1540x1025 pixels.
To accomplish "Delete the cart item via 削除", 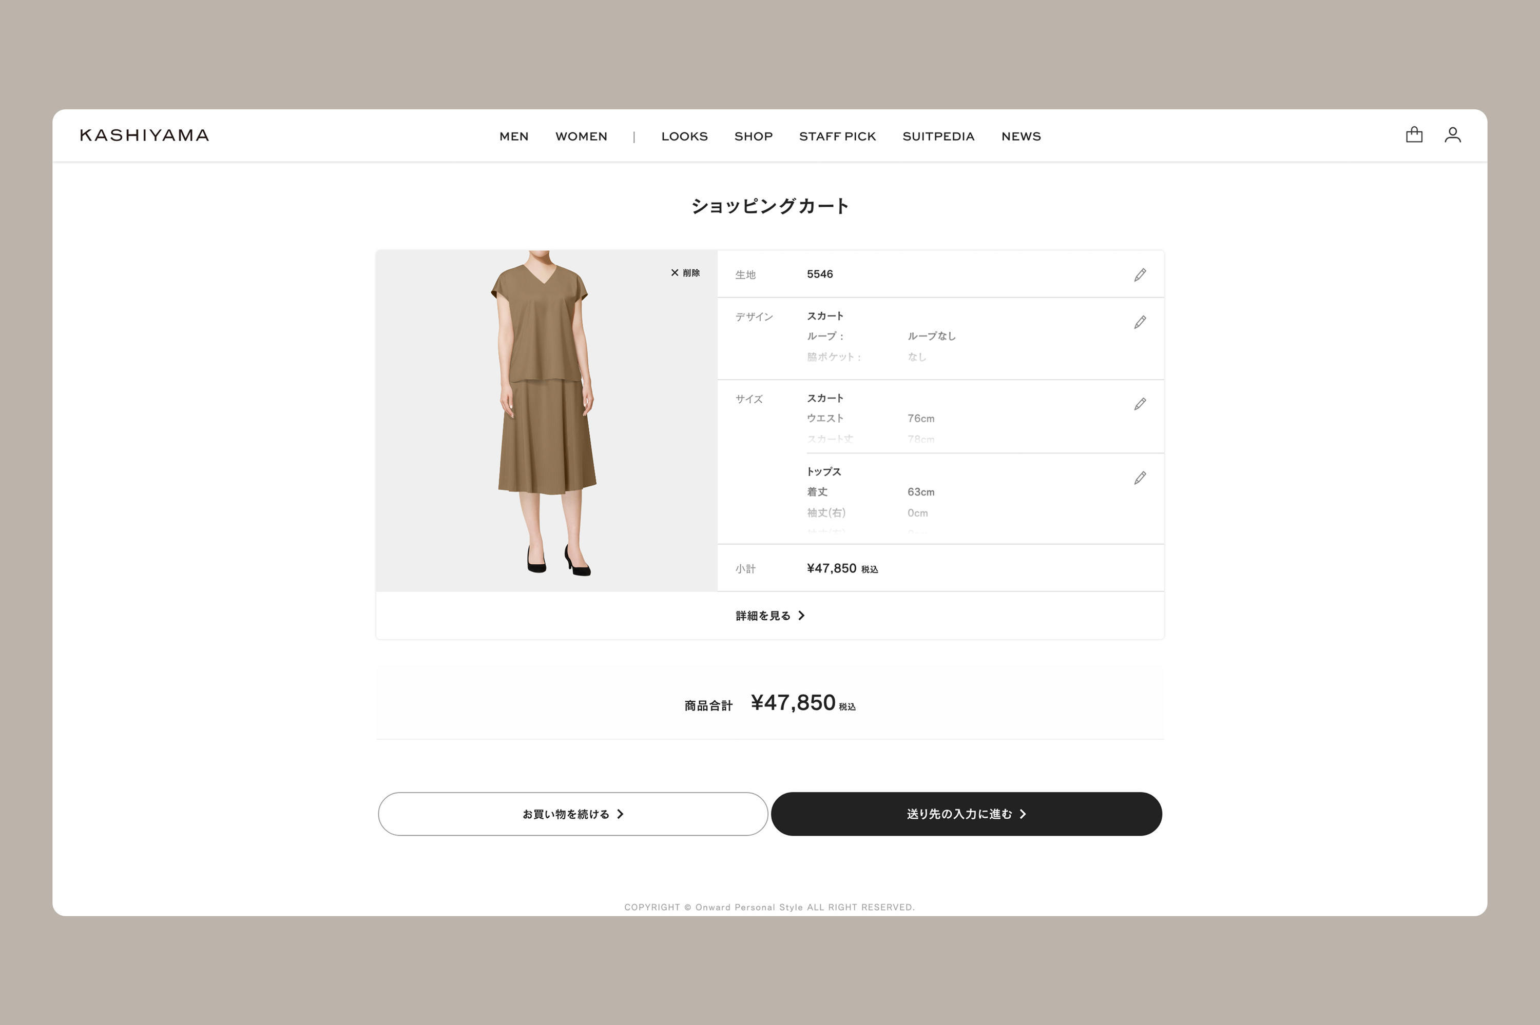I will coord(685,272).
